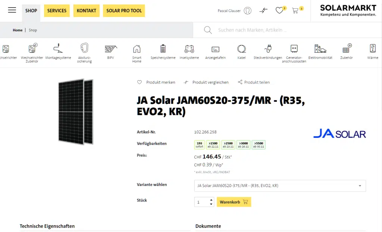Toggle Produkt vergleichen for this product
The height and width of the screenshot is (232, 382).
(206, 82)
